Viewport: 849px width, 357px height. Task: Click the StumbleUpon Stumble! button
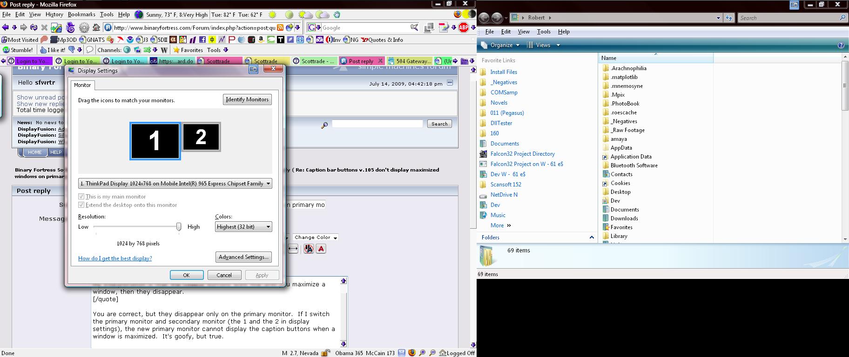click(18, 50)
